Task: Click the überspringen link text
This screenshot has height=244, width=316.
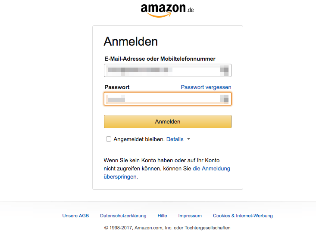Action: coord(120,176)
